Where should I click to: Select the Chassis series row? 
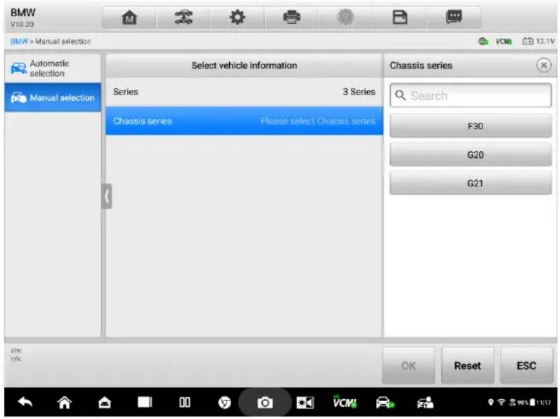tap(244, 121)
